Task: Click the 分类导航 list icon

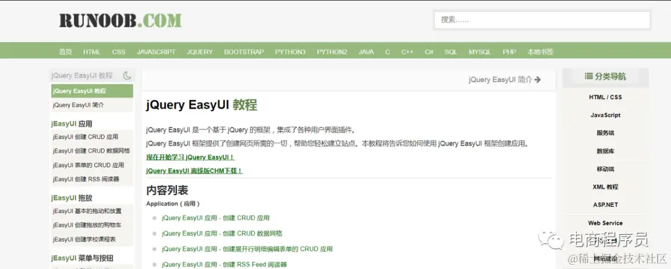Action: (x=588, y=76)
